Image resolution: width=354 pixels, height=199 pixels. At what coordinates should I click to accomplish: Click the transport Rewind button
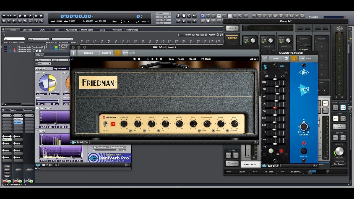click(4, 16)
